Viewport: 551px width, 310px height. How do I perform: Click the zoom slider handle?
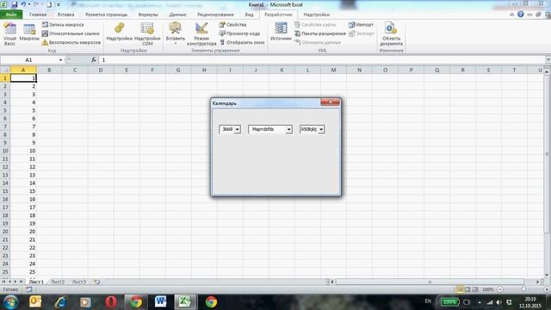[523, 289]
